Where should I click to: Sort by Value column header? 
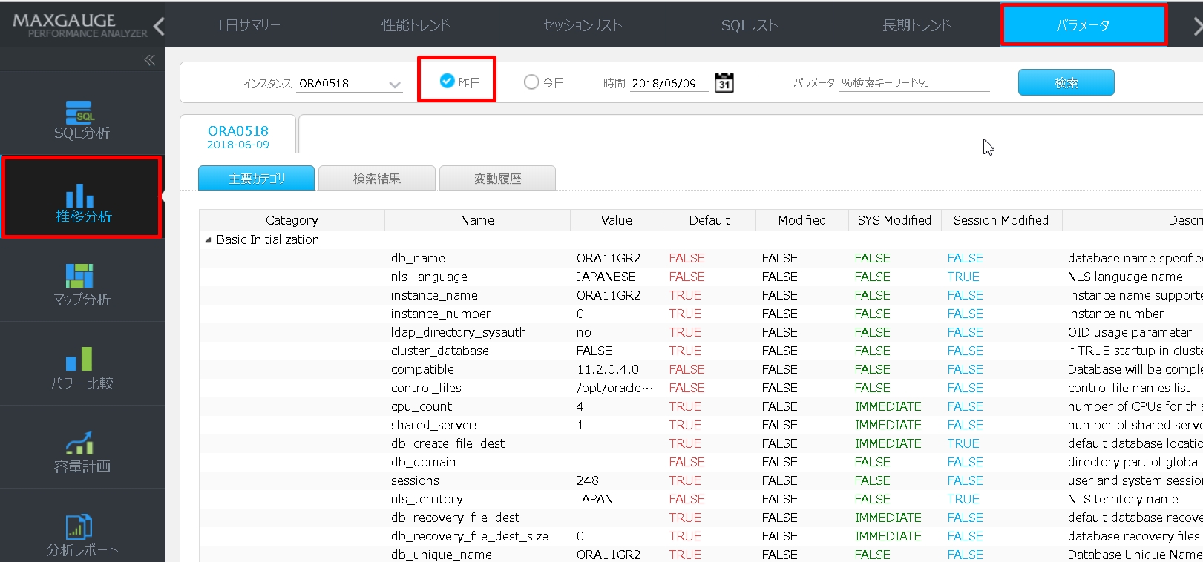(x=617, y=220)
